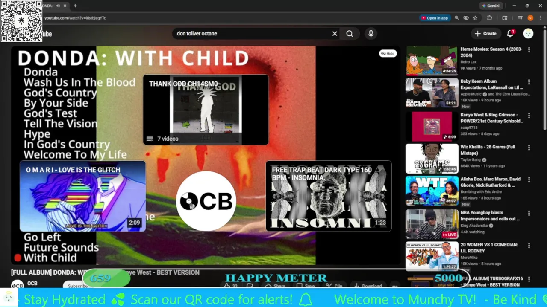Open Home Movies Season 4 thumbnail
Screen dimensions: 547x307
[432, 61]
